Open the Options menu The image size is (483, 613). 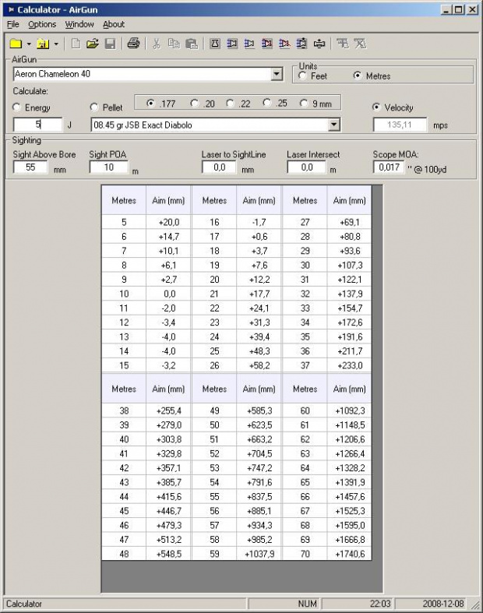click(42, 24)
